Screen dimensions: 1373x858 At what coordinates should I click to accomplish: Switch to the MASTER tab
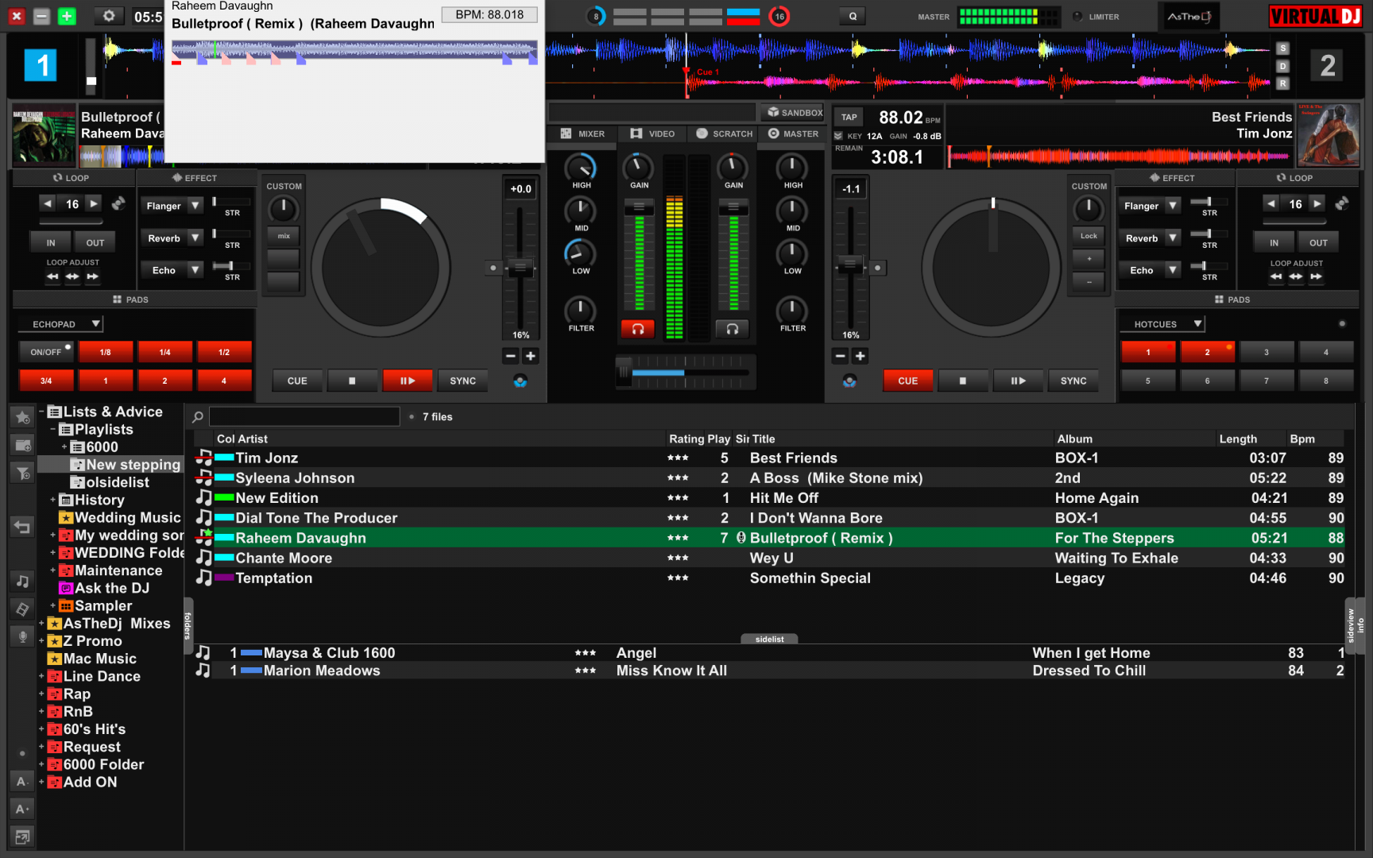(793, 134)
